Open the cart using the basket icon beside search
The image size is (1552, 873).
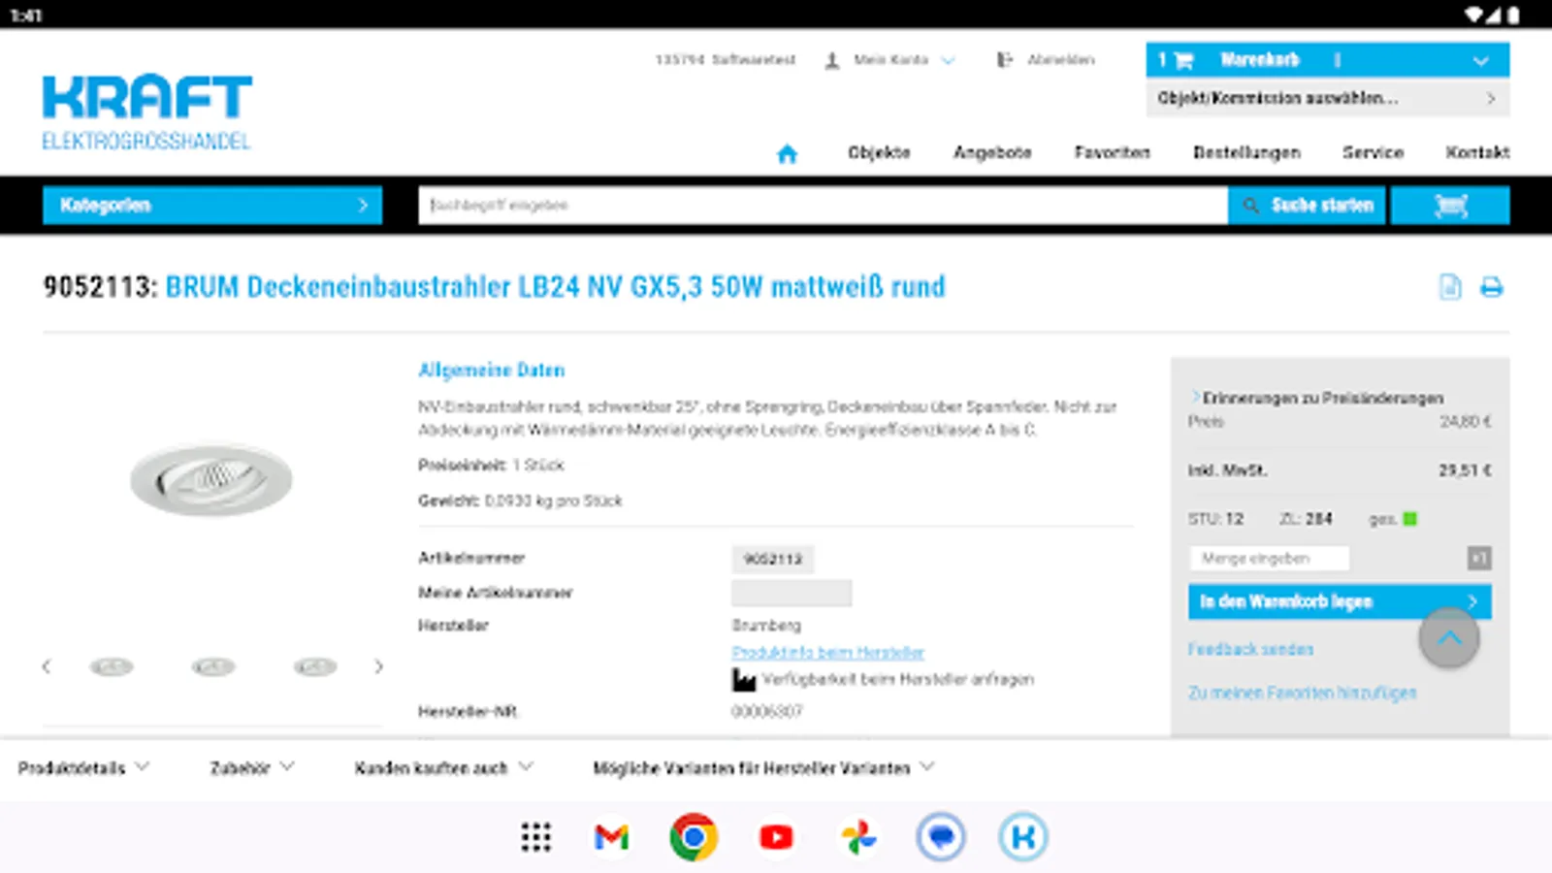[x=1449, y=205]
